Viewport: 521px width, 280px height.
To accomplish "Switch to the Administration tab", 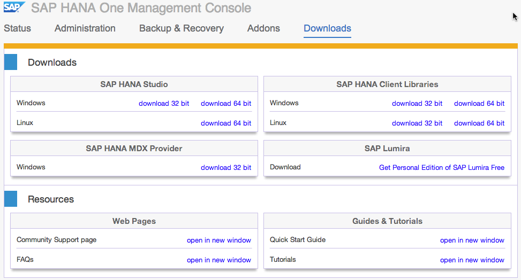I will pos(85,28).
